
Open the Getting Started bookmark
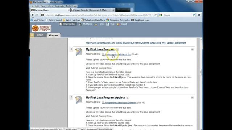click(54, 20)
